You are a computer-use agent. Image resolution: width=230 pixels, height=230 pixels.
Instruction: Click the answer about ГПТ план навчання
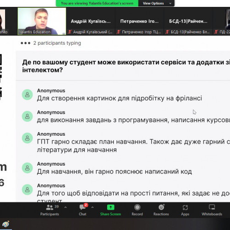click(x=133, y=146)
